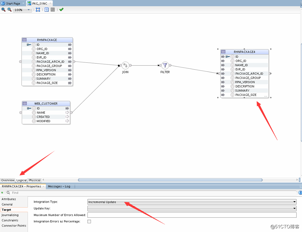
Task: Open the Messages - Log tab
Action: (59, 187)
